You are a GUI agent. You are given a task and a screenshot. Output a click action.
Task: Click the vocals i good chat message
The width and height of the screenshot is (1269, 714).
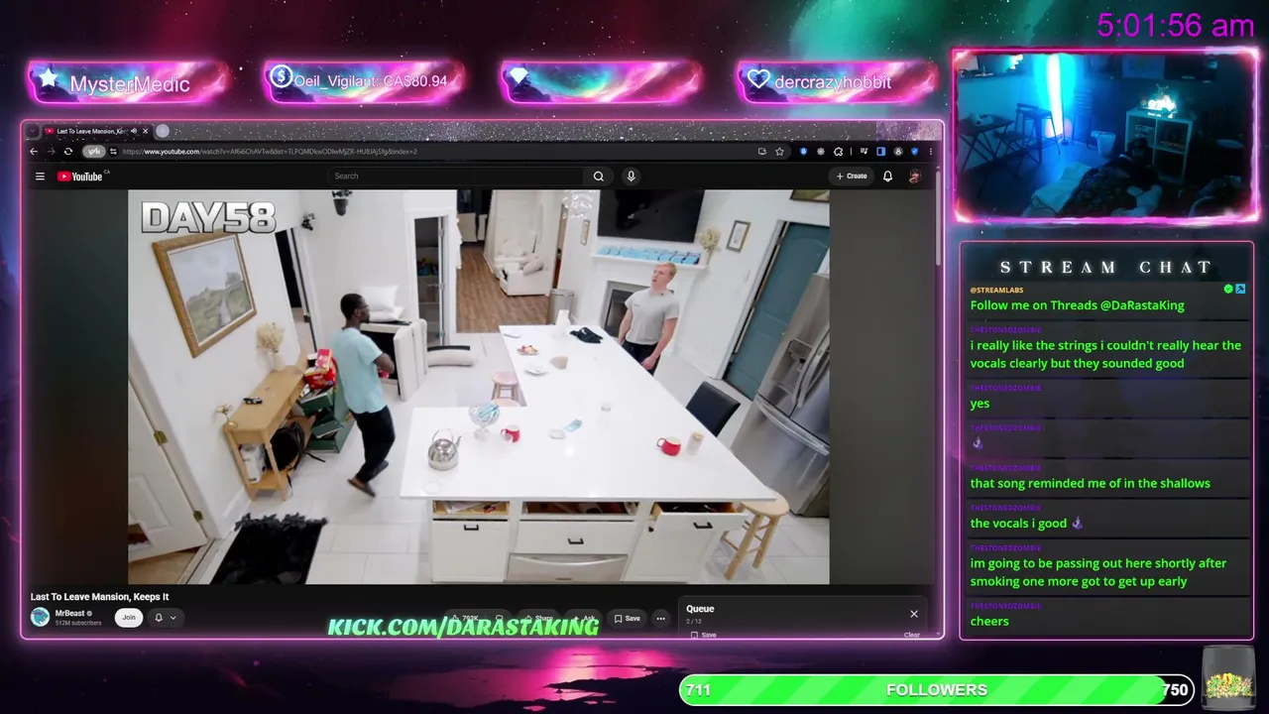[x=1026, y=524]
